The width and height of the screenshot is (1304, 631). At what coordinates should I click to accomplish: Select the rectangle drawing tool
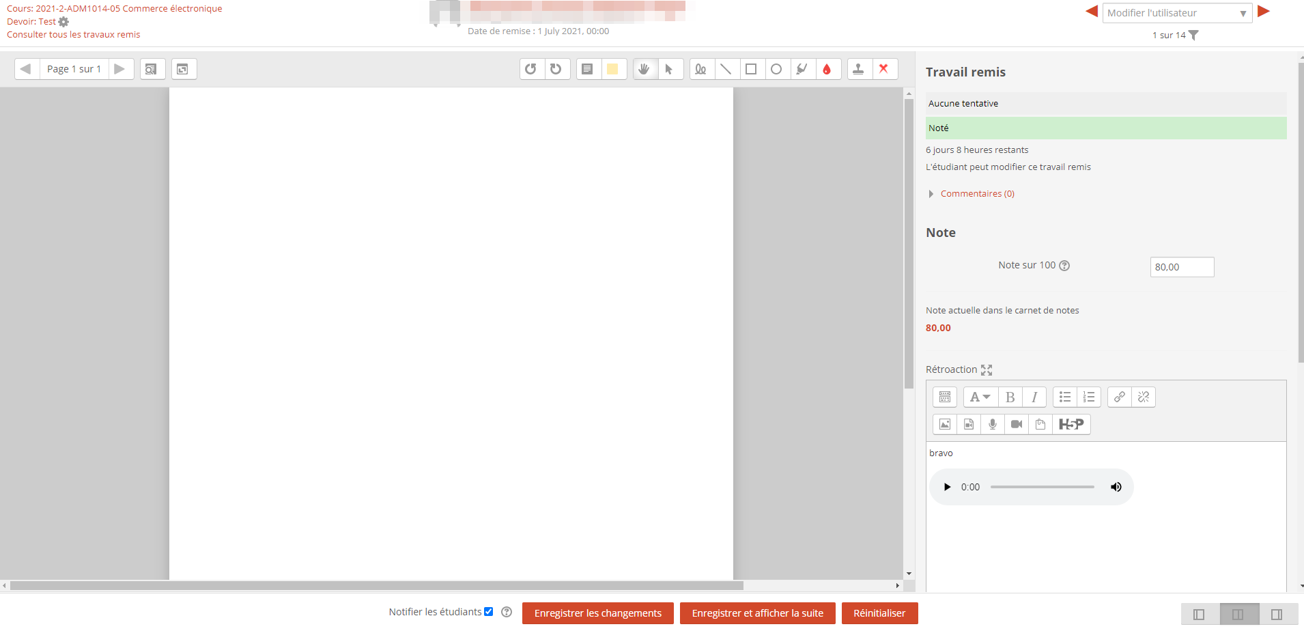tap(751, 69)
